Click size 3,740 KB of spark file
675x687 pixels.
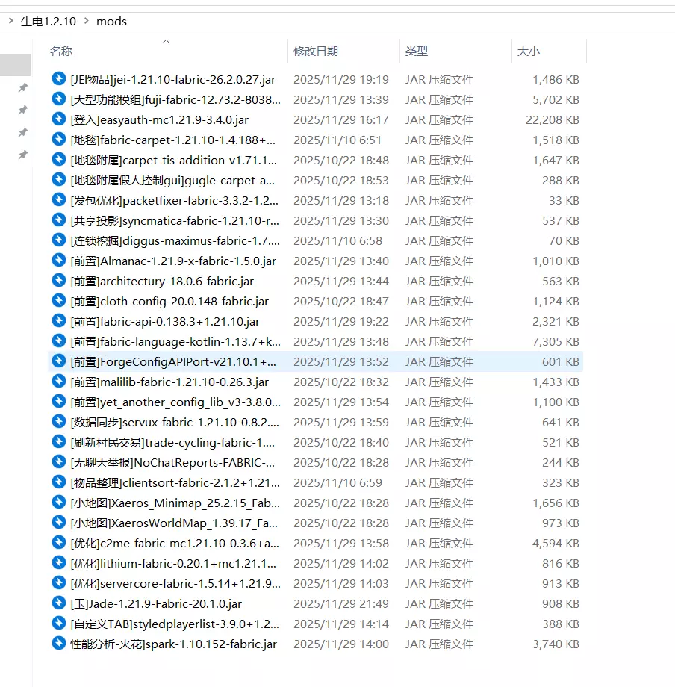(556, 644)
